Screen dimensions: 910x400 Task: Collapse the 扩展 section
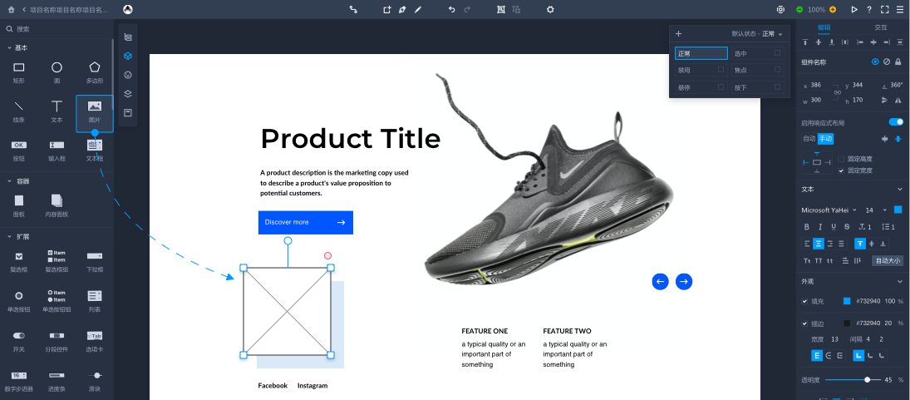tap(9, 237)
